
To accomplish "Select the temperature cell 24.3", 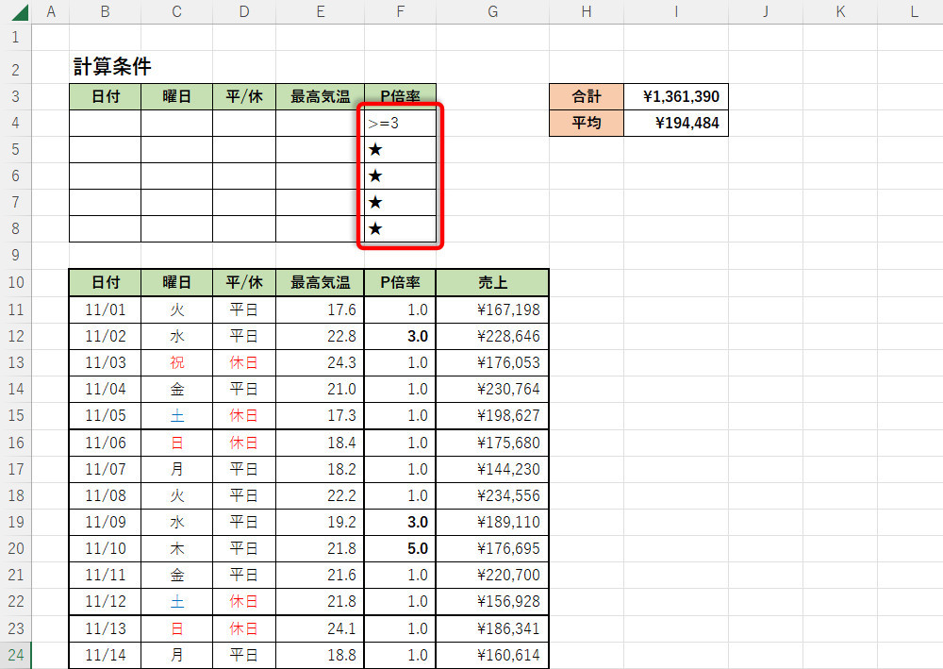I will 321,362.
